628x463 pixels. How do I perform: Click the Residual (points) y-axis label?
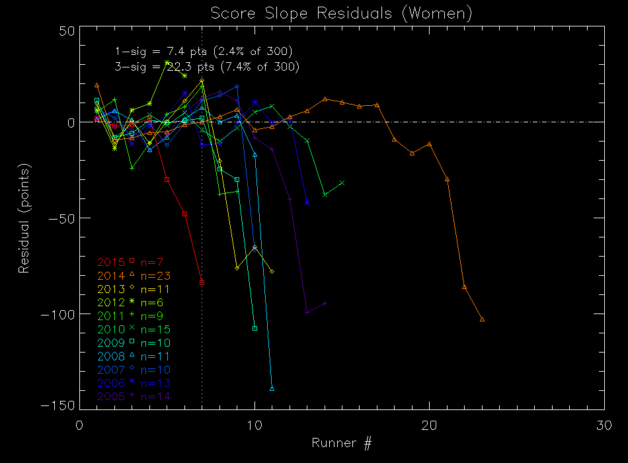(x=24, y=218)
